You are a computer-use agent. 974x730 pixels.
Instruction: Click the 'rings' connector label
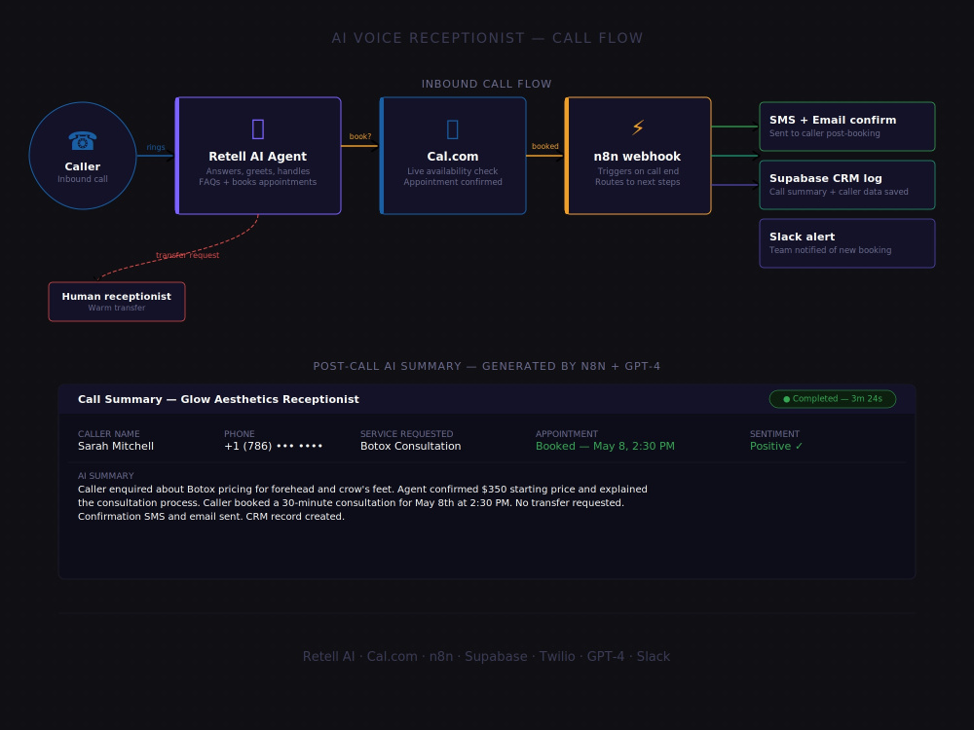(156, 147)
